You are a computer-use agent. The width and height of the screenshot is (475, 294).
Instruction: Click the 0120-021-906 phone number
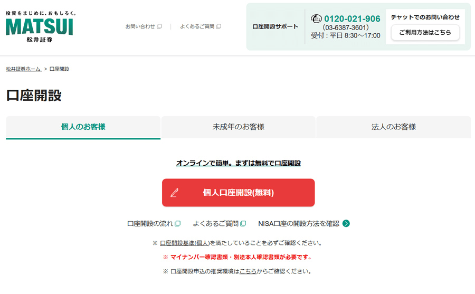[x=352, y=19]
